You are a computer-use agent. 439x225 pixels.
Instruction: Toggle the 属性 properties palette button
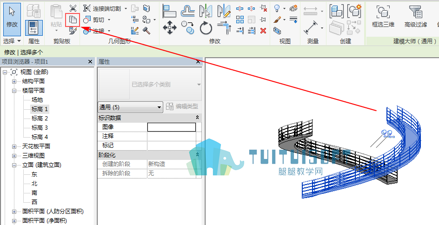pos(34,28)
